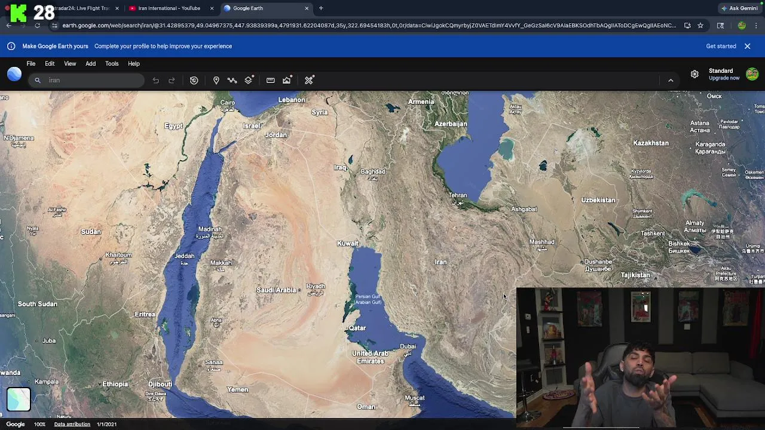The height and width of the screenshot is (430, 765).
Task: Select the ruler measure tool
Action: (x=271, y=80)
